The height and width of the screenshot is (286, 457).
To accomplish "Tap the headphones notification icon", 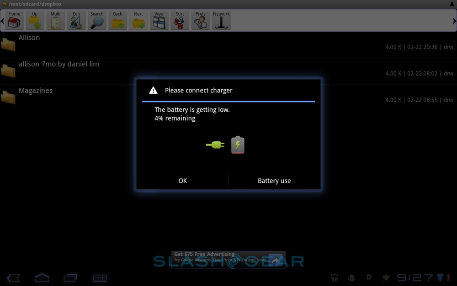I will tap(335, 278).
